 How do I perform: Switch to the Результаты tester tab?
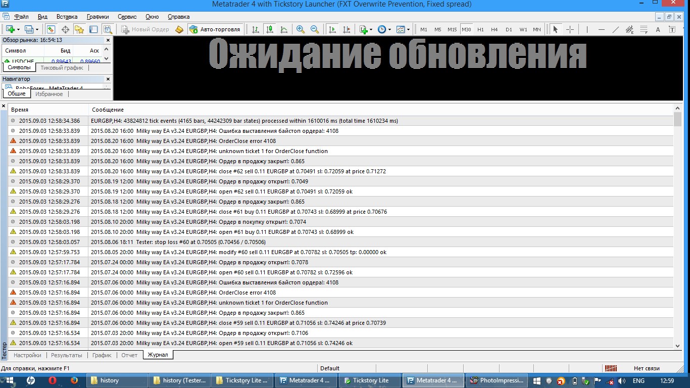[x=67, y=355]
